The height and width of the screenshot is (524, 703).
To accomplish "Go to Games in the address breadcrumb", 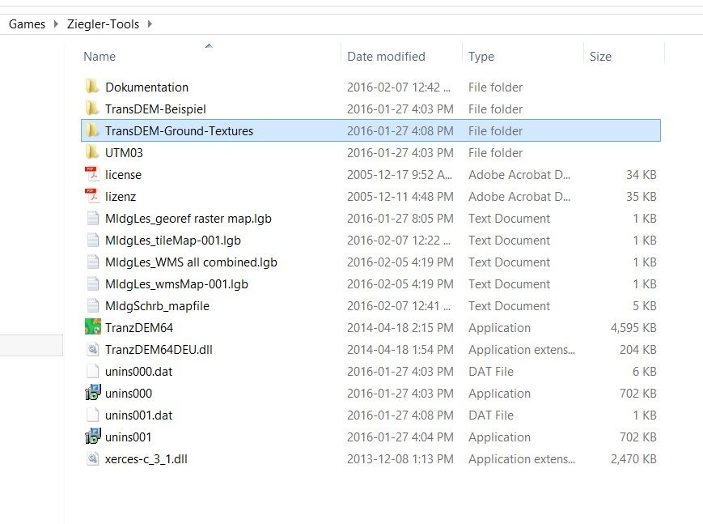I will pos(27,24).
